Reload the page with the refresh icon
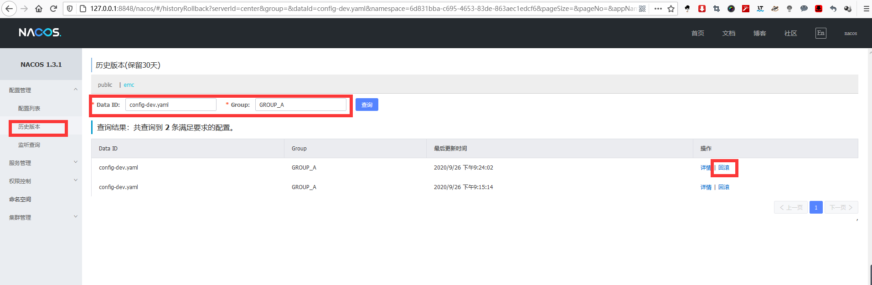This screenshot has height=285, width=872. click(53, 9)
